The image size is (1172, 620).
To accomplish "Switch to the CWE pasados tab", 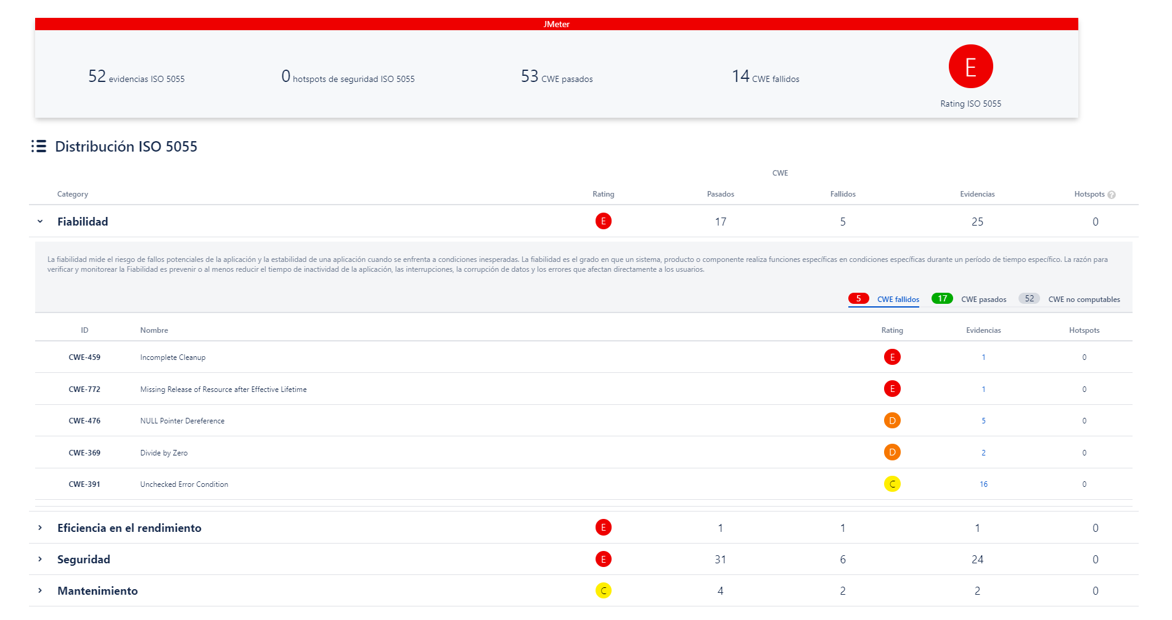I will 983,300.
